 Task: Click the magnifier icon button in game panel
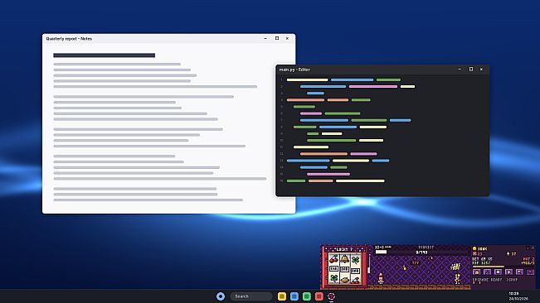[x=519, y=272]
